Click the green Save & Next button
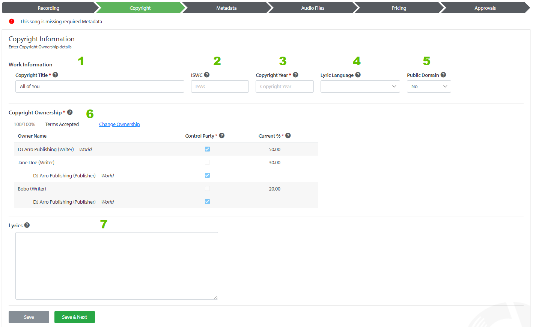 point(75,317)
